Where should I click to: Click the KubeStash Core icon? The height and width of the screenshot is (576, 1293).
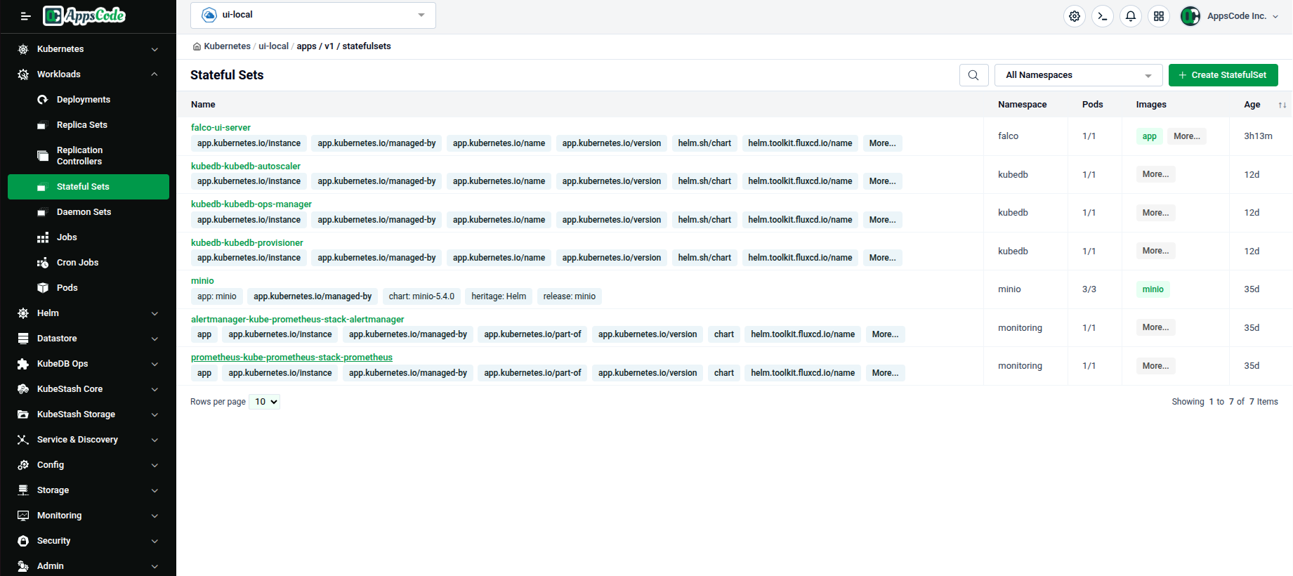pyautogui.click(x=23, y=389)
